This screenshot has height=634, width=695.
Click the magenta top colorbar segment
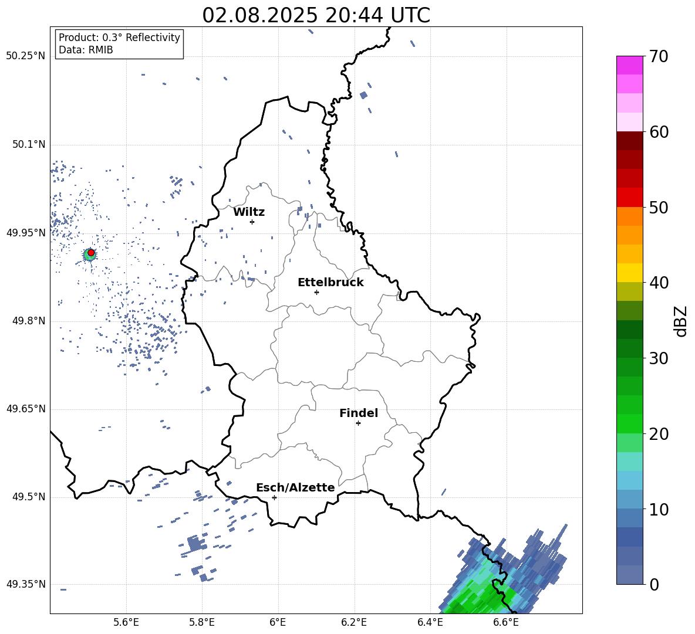tap(629, 65)
